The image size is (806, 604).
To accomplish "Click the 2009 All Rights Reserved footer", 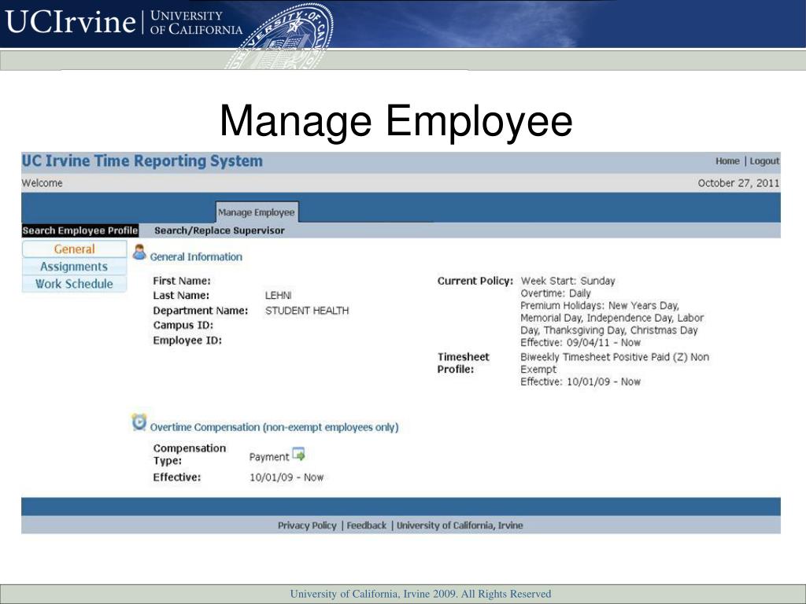I will tap(420, 595).
